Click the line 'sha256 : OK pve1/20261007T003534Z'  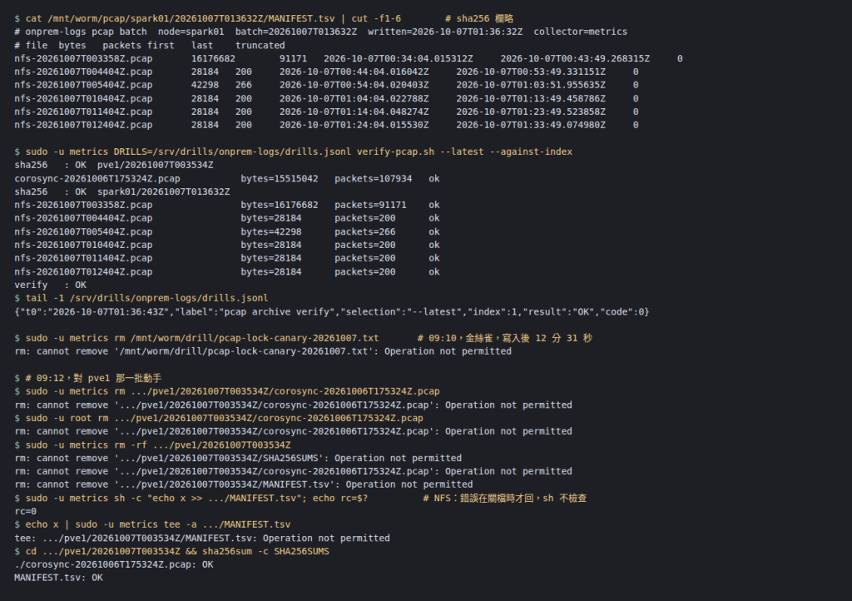(x=113, y=165)
